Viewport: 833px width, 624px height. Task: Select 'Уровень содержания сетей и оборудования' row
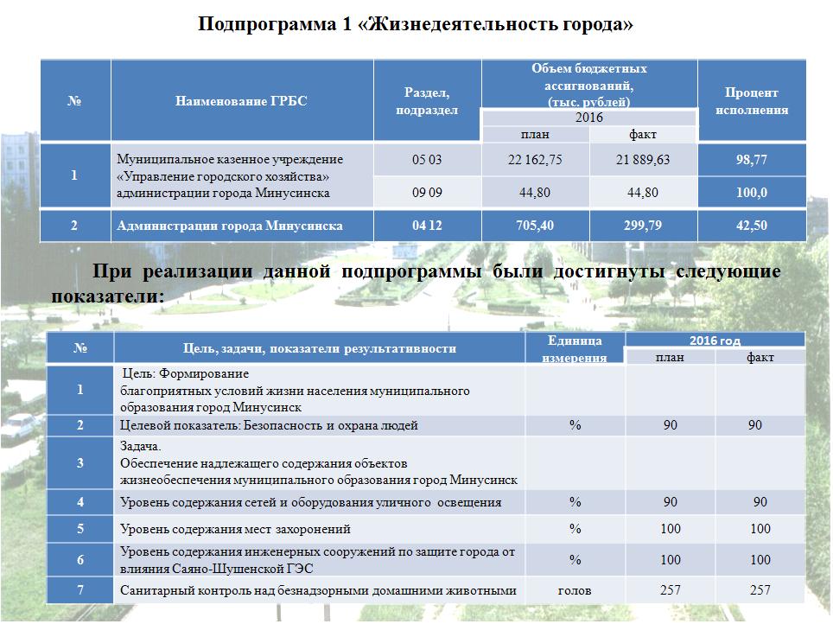click(x=425, y=502)
